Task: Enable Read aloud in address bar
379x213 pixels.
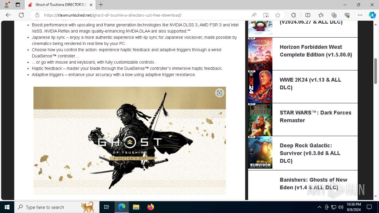Action: coord(254,15)
